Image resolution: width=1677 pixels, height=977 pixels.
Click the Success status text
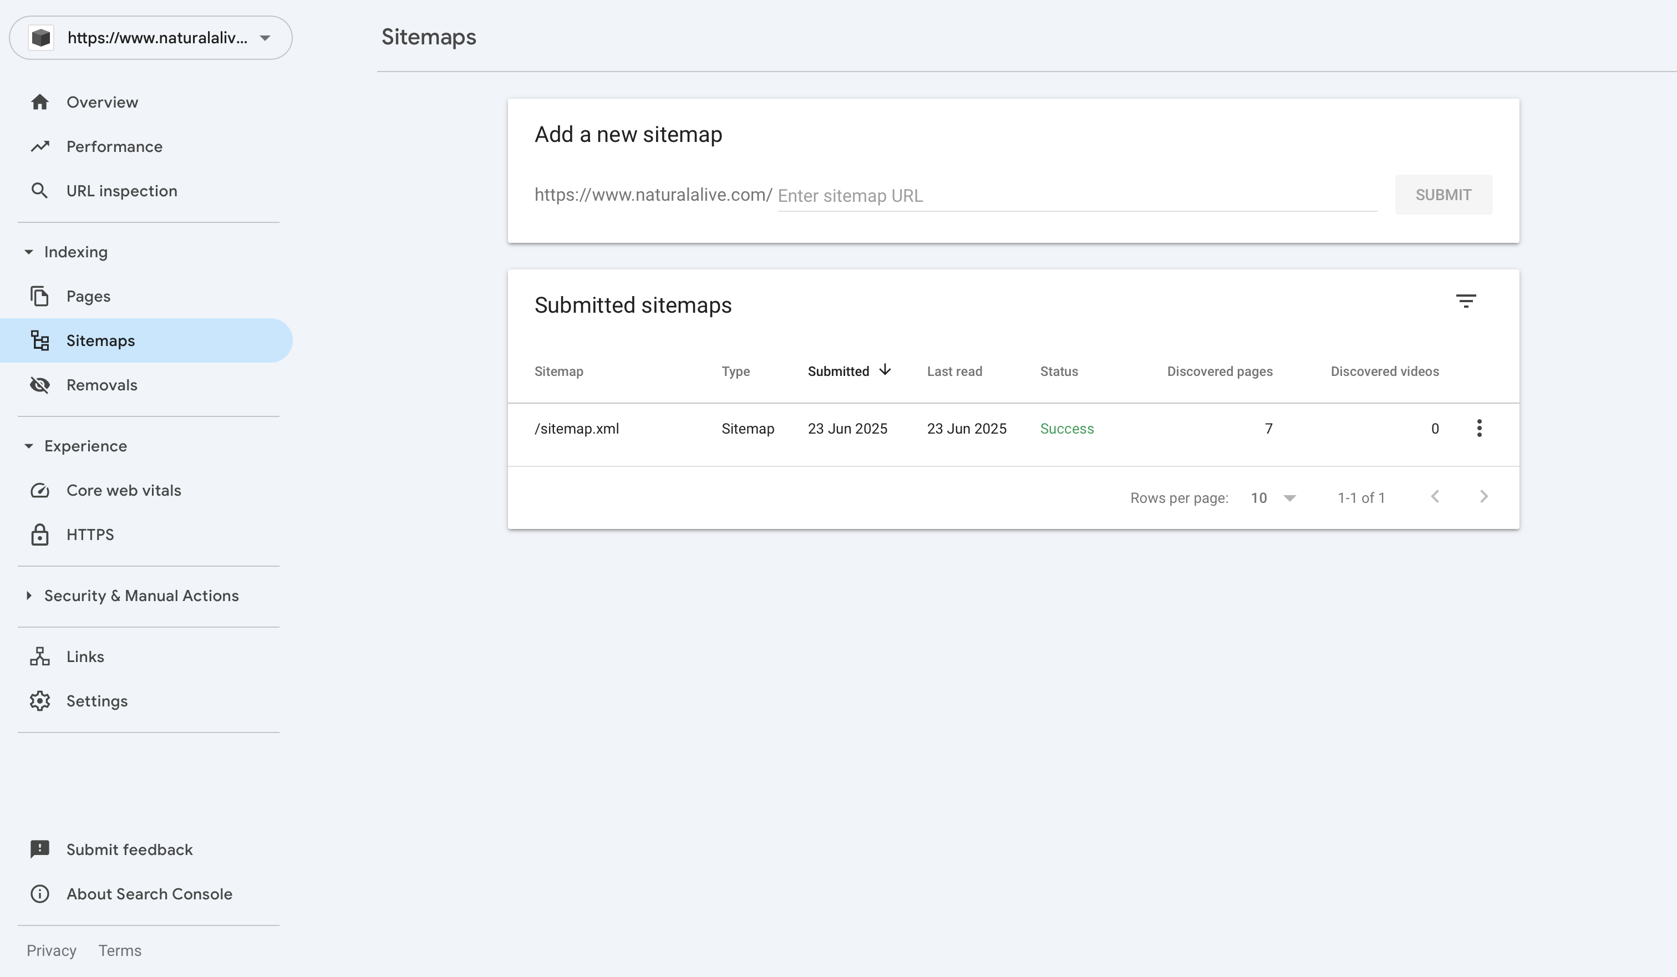[1067, 429]
